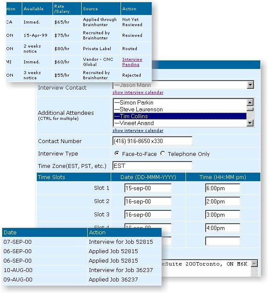Click the 07-SEP-00 date row
This screenshot has width=268, height=293.
44,242
